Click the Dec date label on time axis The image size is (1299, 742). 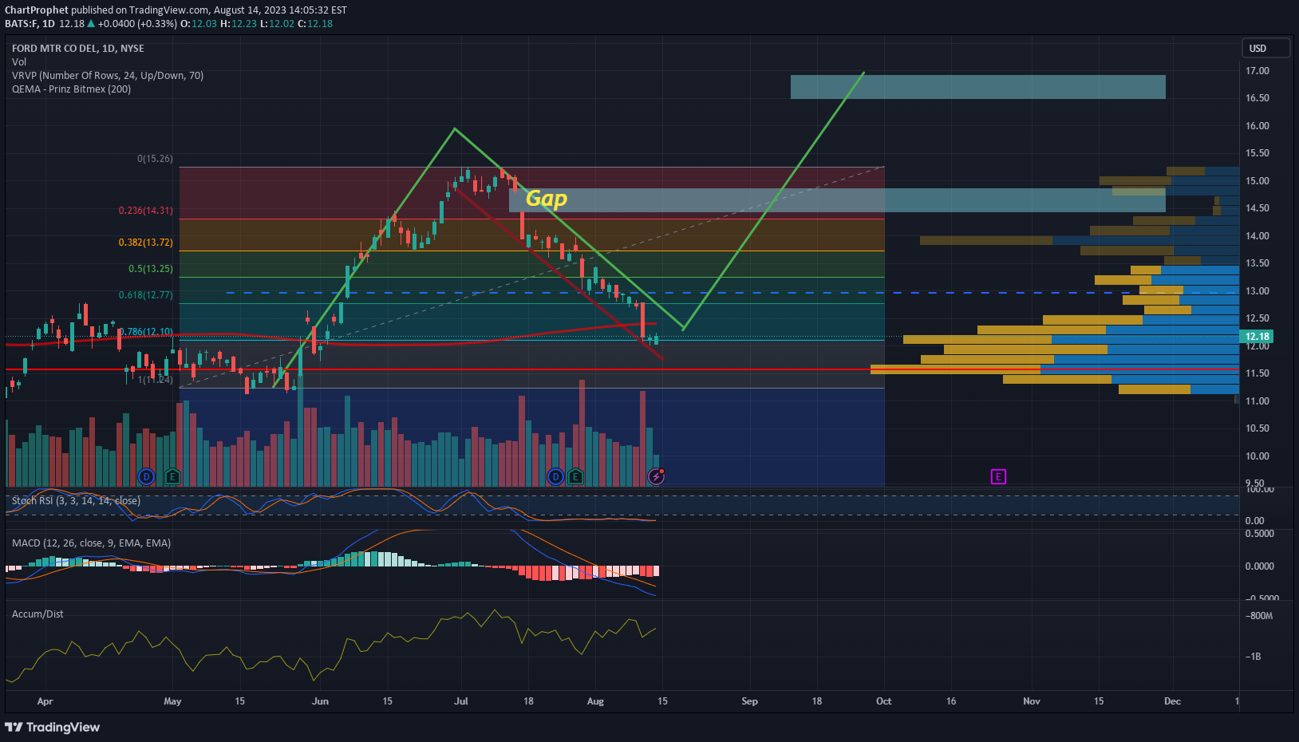click(1172, 701)
